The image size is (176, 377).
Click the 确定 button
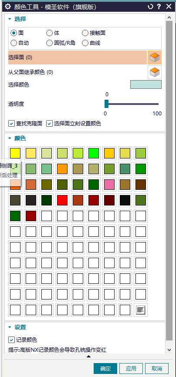pos(105,369)
